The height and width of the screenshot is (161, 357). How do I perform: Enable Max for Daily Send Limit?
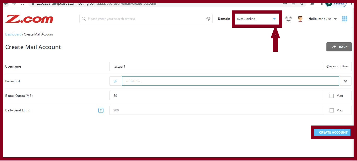tap(332, 110)
